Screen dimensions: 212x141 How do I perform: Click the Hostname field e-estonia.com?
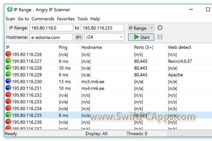click(x=51, y=37)
